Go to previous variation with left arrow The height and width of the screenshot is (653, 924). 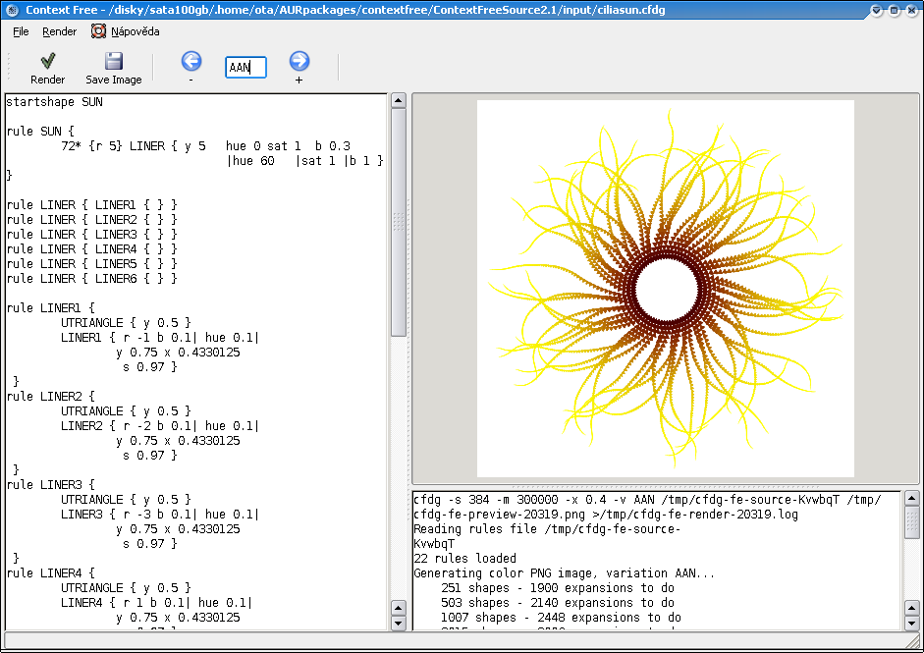point(190,61)
